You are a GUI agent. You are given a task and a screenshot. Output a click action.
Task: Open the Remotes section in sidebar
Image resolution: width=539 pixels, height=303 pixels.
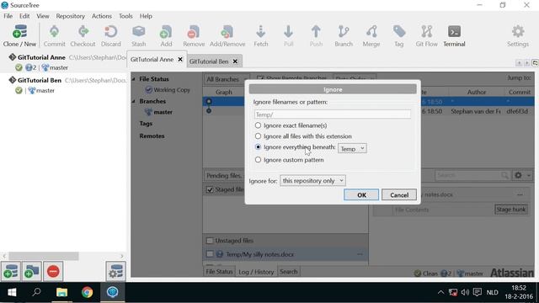152,136
